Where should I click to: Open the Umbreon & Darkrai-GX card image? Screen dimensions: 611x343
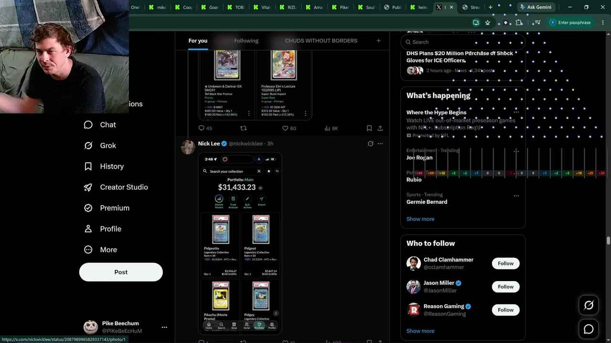[x=227, y=85]
